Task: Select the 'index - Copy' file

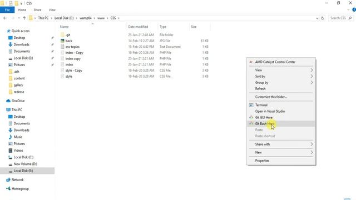Action: [74, 53]
